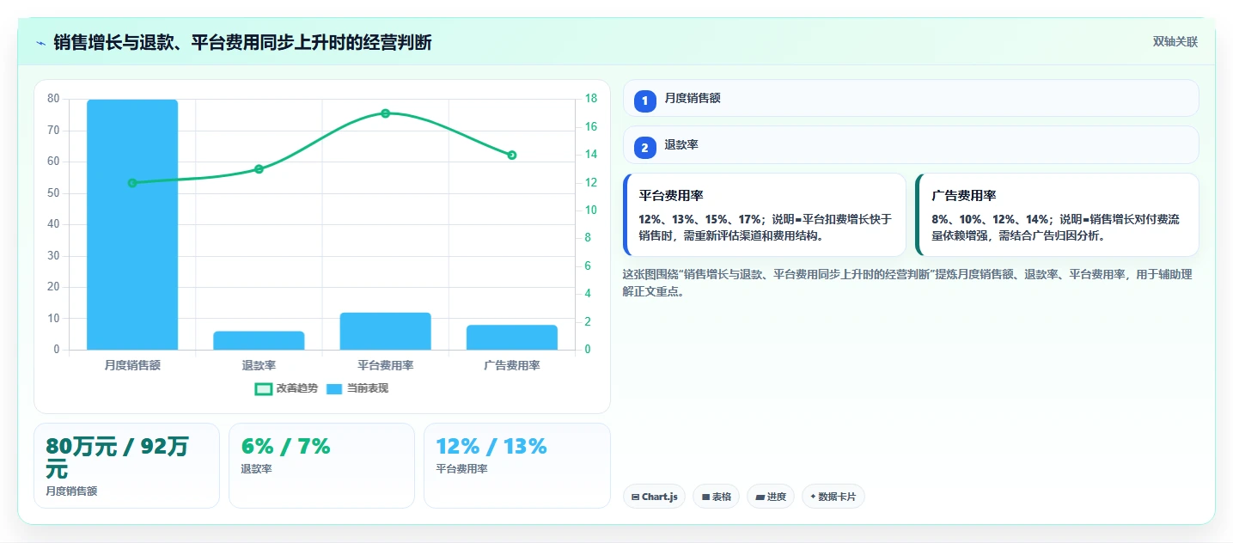Click the tall 月度销售额 bar
The width and height of the screenshot is (1233, 543).
[x=132, y=225]
